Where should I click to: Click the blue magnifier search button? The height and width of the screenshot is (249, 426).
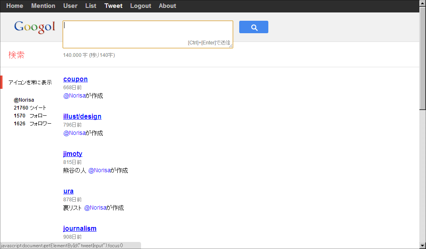tap(253, 27)
